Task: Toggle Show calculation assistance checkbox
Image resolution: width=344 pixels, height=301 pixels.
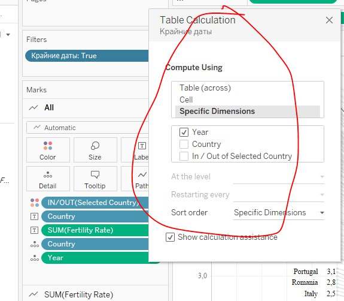Action: [x=171, y=237]
